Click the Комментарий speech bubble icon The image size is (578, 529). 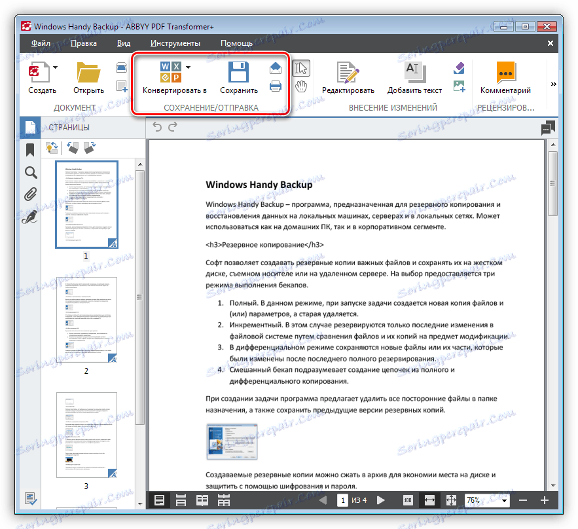506,72
